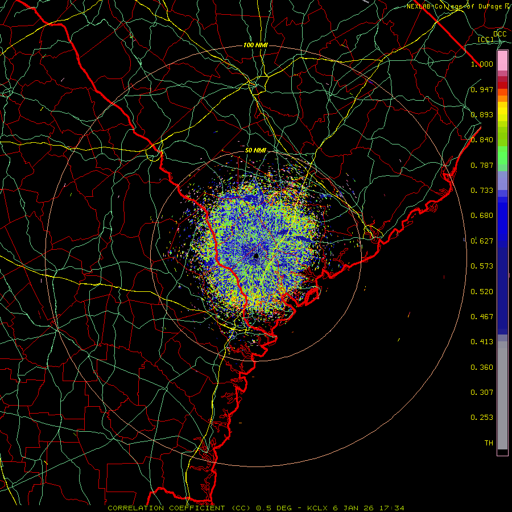Viewport: 512px width, 512px height.
Task: Click the 0.253 legend value
Action: coord(482,418)
